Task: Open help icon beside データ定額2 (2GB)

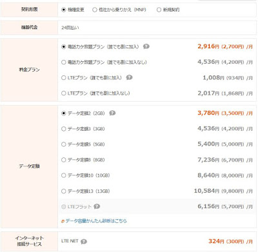Action: coord(112,113)
